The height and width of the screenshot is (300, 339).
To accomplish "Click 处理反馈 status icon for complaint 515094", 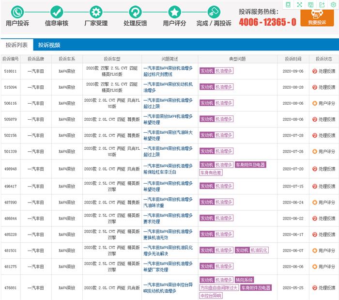I will click(x=315, y=87).
